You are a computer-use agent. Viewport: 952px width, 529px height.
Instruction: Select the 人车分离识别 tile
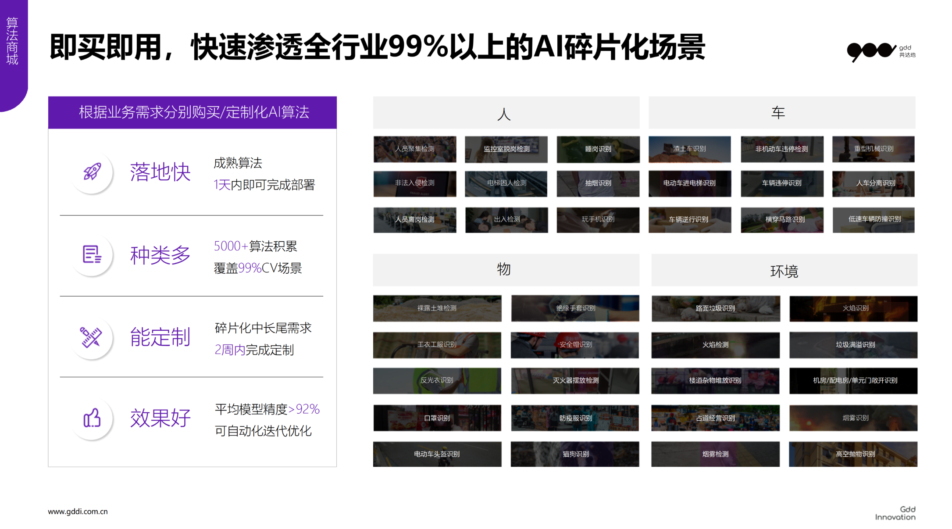click(x=874, y=183)
